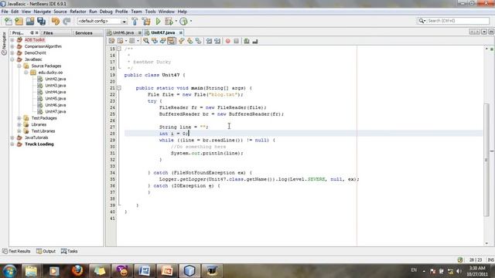
Task: Expand the ADB Toolkit project node
Action: click(12, 40)
